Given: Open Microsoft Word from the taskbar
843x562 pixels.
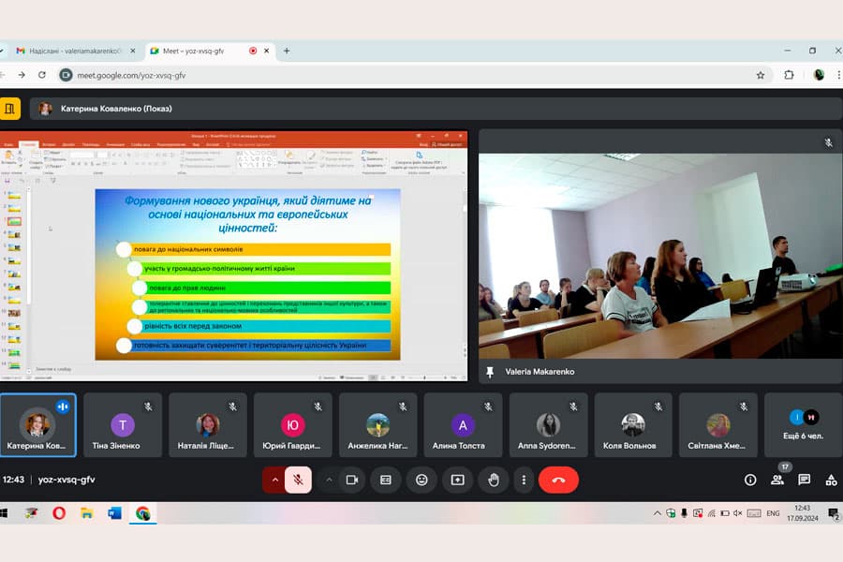Looking at the screenshot, I should point(114,513).
